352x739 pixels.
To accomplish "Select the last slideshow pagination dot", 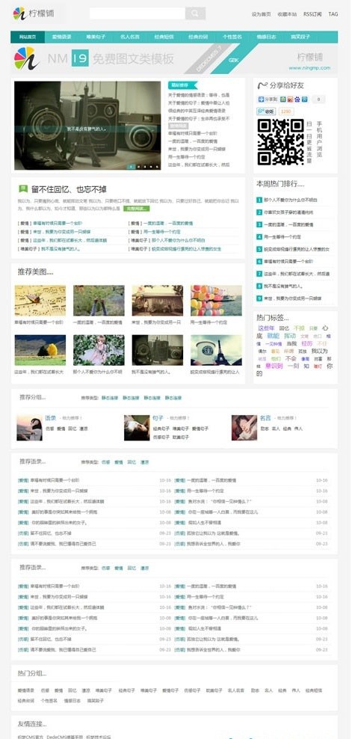I will coord(158,166).
